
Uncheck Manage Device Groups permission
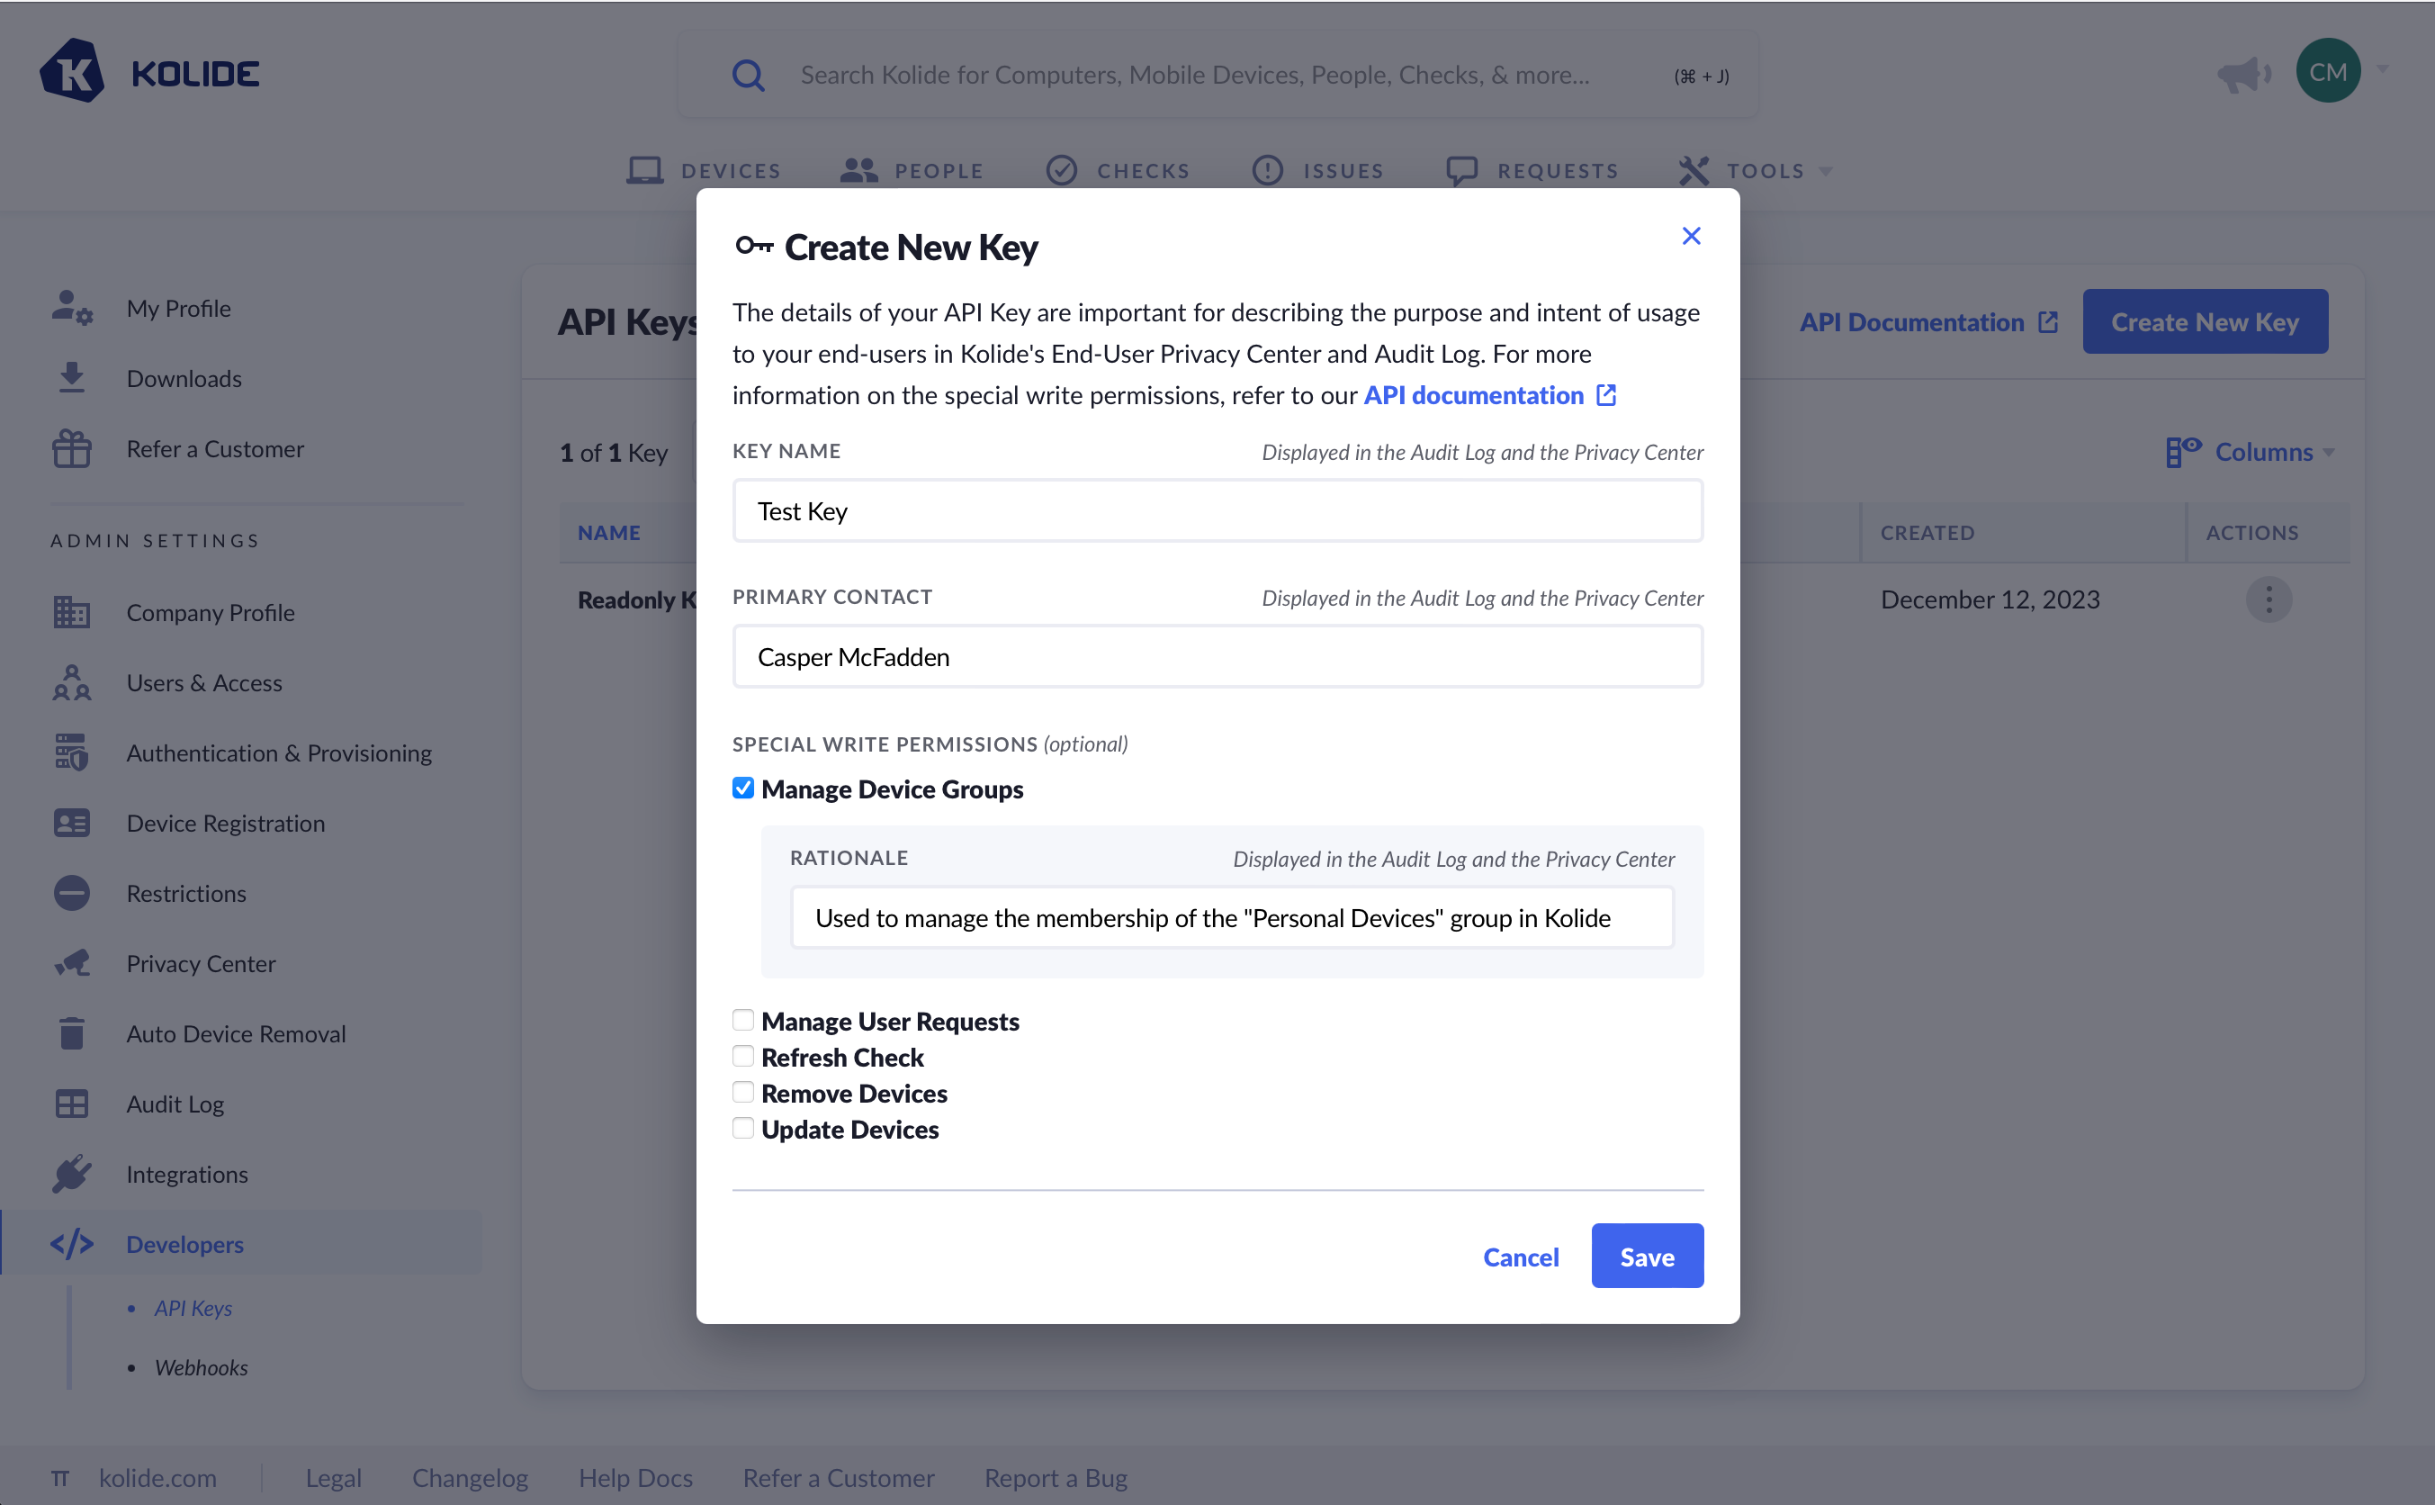pos(743,789)
